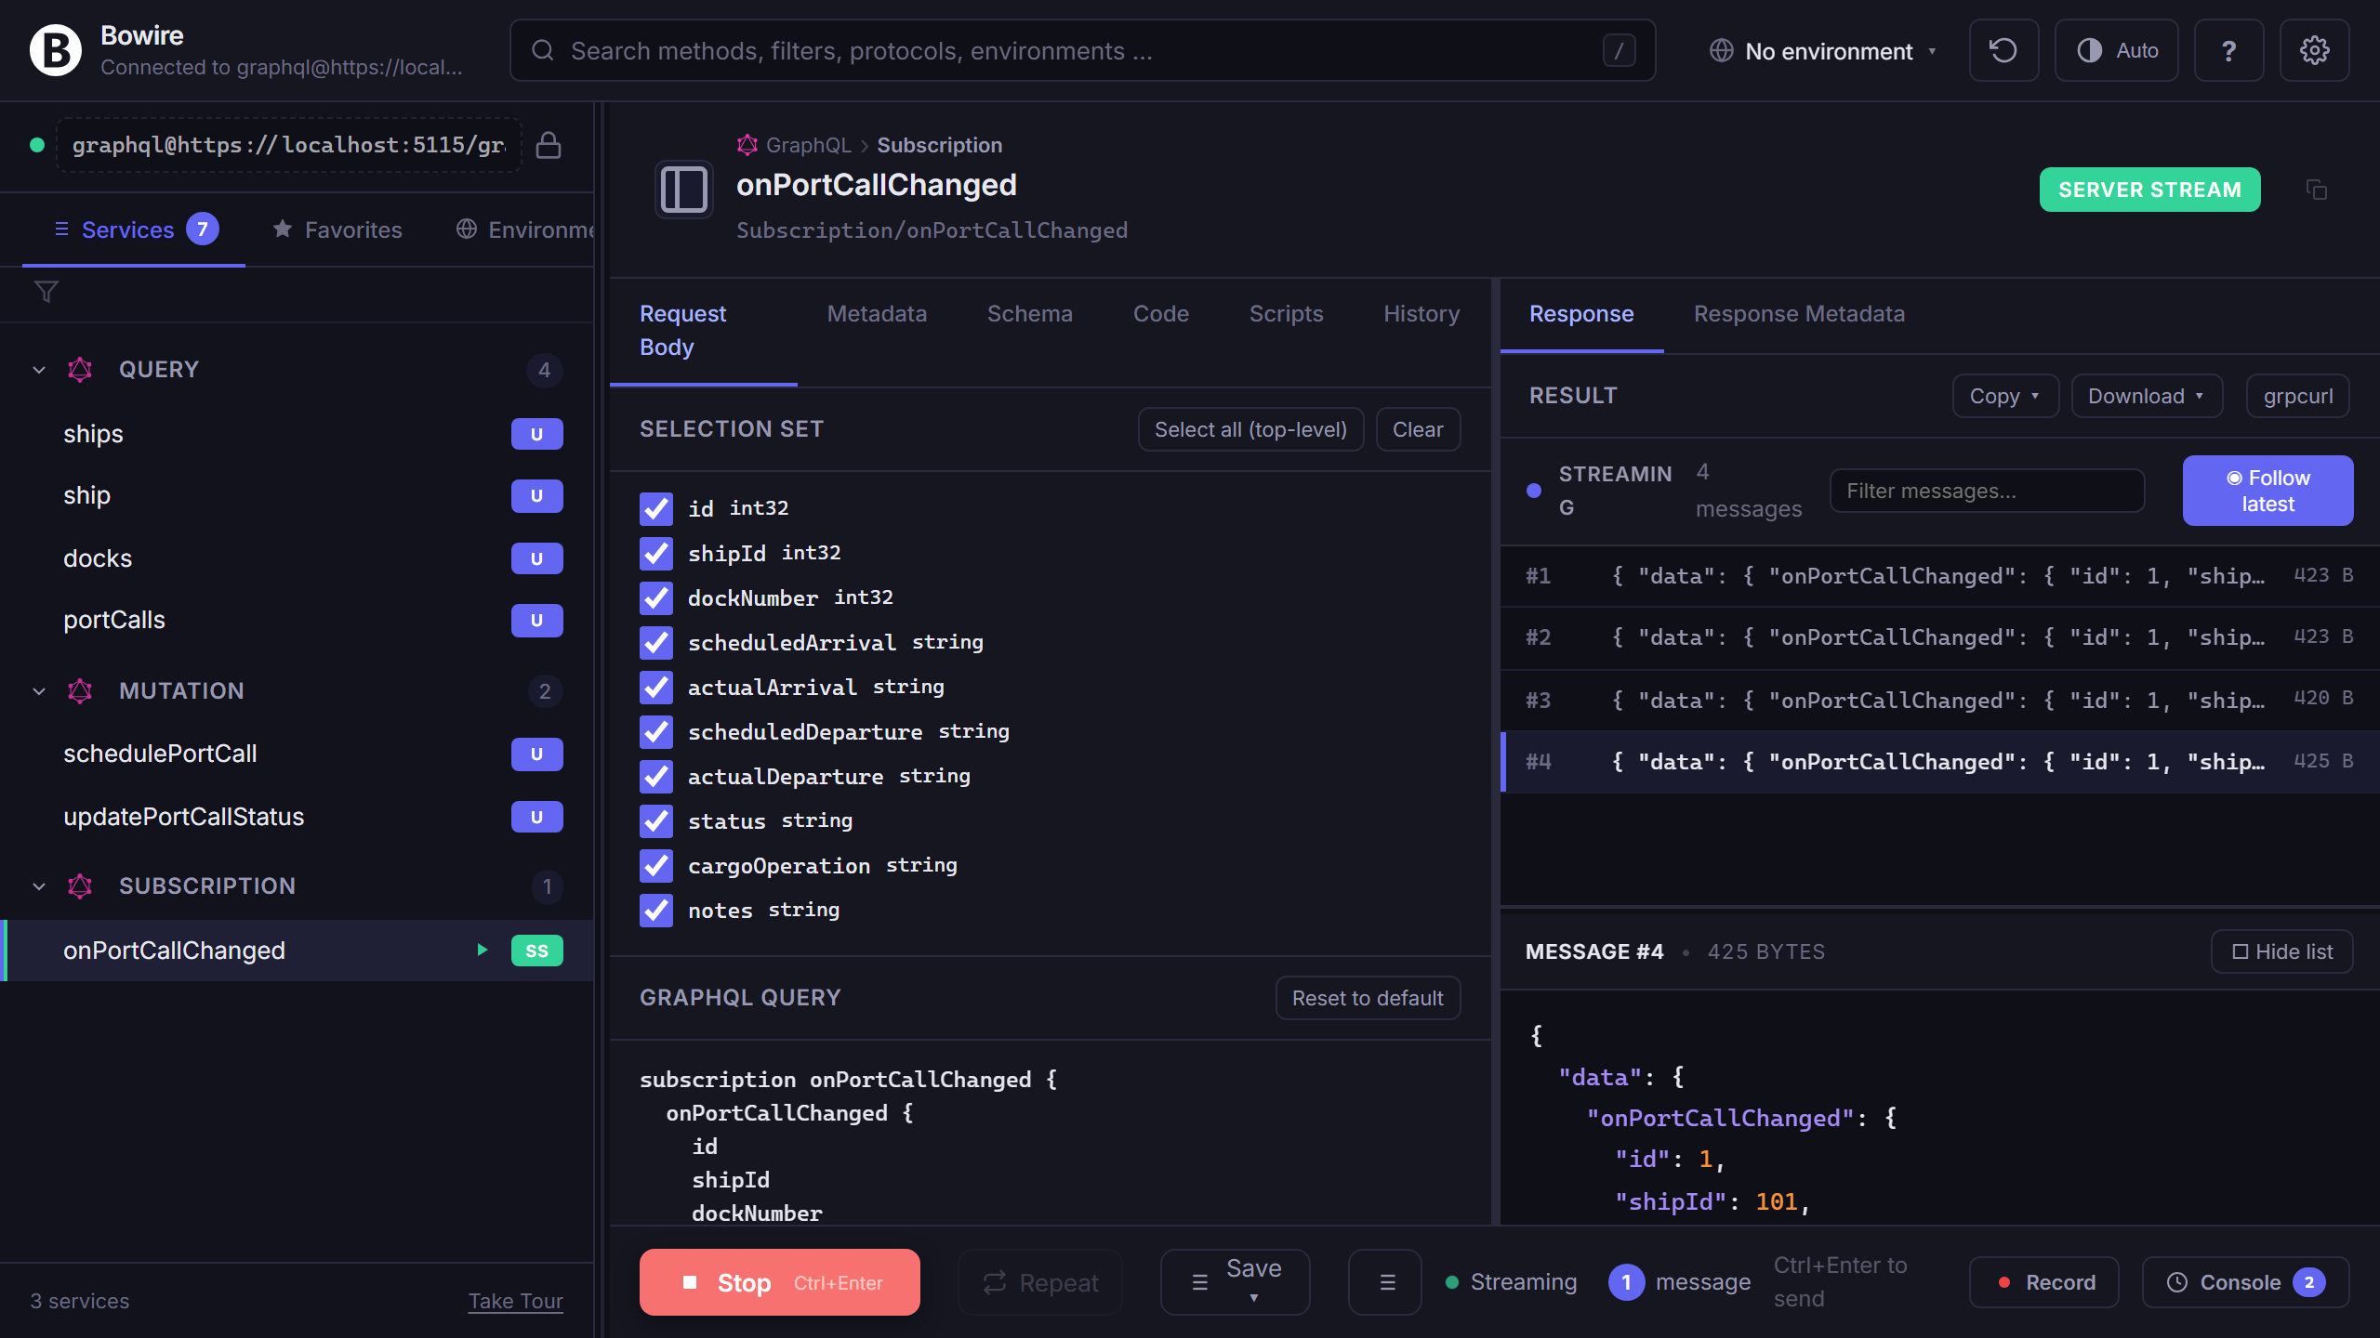Switch to the Favorites tab
The image size is (2380, 1338).
337,230
